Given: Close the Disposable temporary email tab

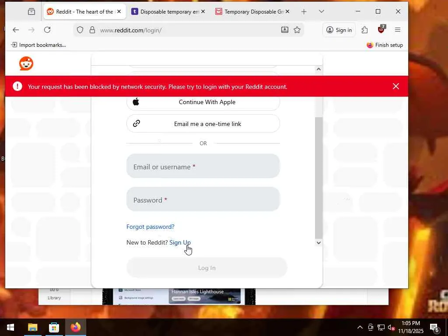Looking at the screenshot, I should tap(203, 11).
